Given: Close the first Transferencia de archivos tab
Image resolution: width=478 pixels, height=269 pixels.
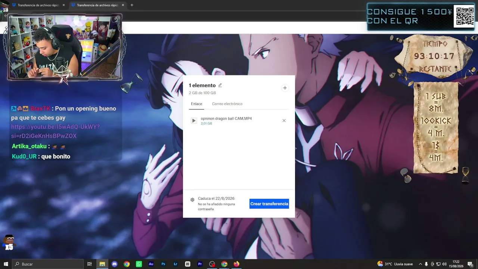Looking at the screenshot, I should click(x=64, y=5).
